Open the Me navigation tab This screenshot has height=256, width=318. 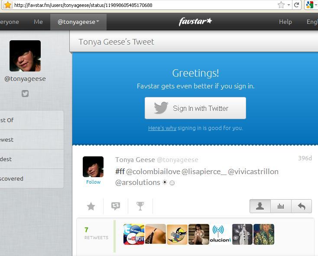(38, 22)
